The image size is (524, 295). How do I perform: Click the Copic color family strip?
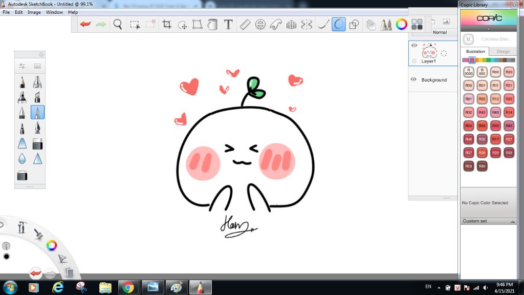(x=489, y=60)
